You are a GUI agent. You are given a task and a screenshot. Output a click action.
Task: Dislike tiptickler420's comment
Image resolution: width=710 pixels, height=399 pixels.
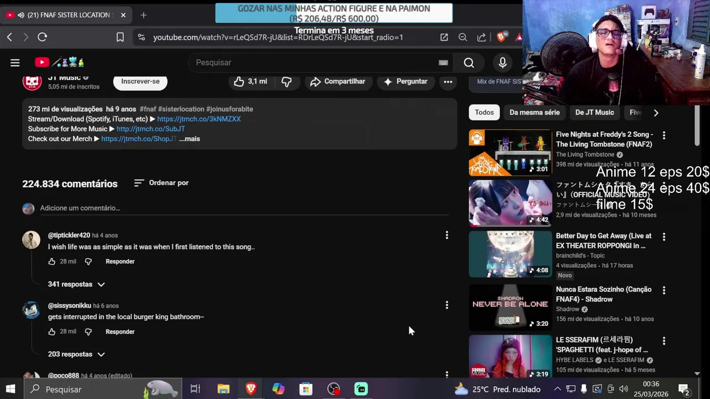(88, 262)
